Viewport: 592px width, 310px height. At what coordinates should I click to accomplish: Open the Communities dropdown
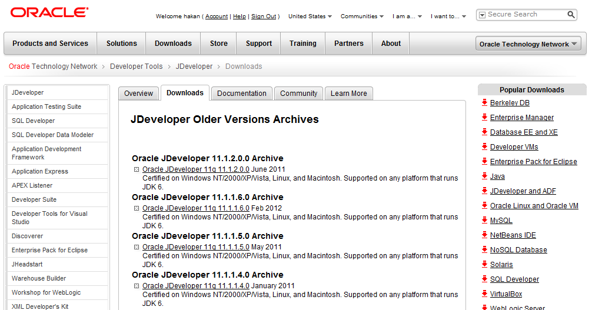(x=362, y=16)
